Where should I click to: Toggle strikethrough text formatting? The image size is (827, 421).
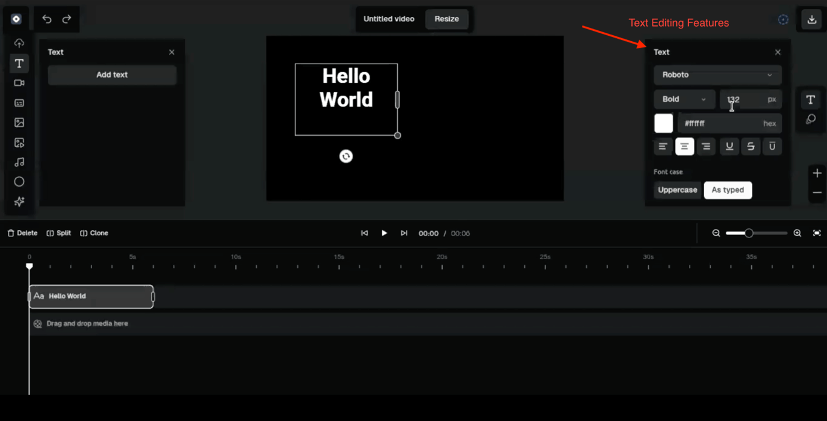pyautogui.click(x=751, y=147)
